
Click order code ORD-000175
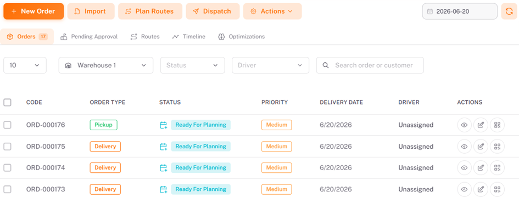[46, 147]
